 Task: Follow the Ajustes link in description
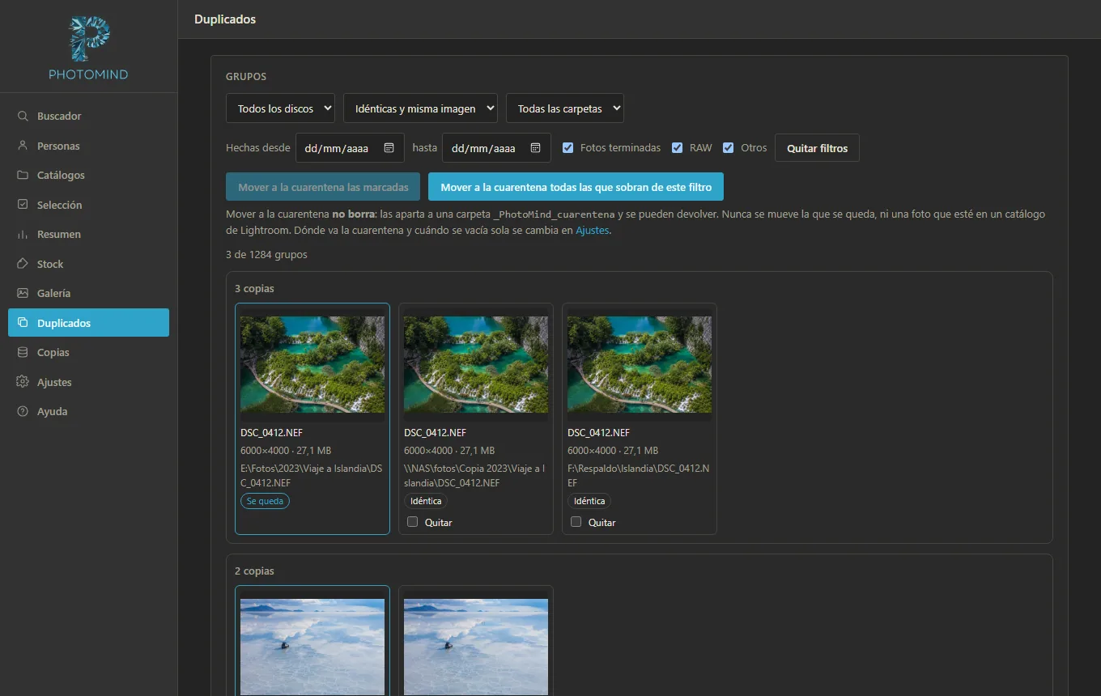[x=592, y=231]
